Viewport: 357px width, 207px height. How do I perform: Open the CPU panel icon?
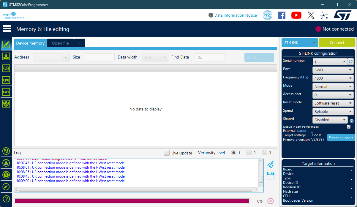click(x=6, y=80)
